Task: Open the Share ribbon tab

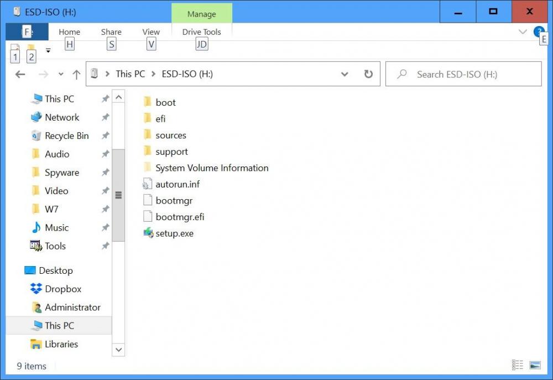Action: (111, 32)
